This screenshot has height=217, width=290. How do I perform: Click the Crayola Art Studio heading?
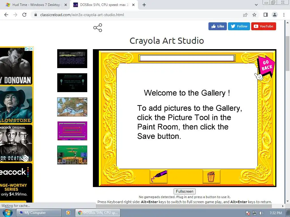167,41
